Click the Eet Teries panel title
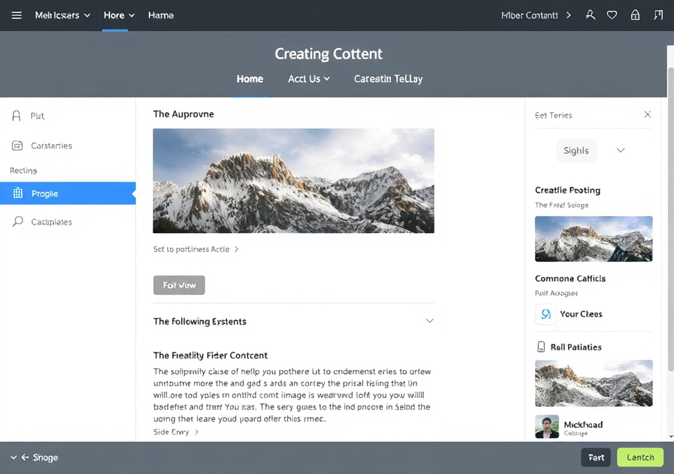674x474 pixels. coord(553,115)
